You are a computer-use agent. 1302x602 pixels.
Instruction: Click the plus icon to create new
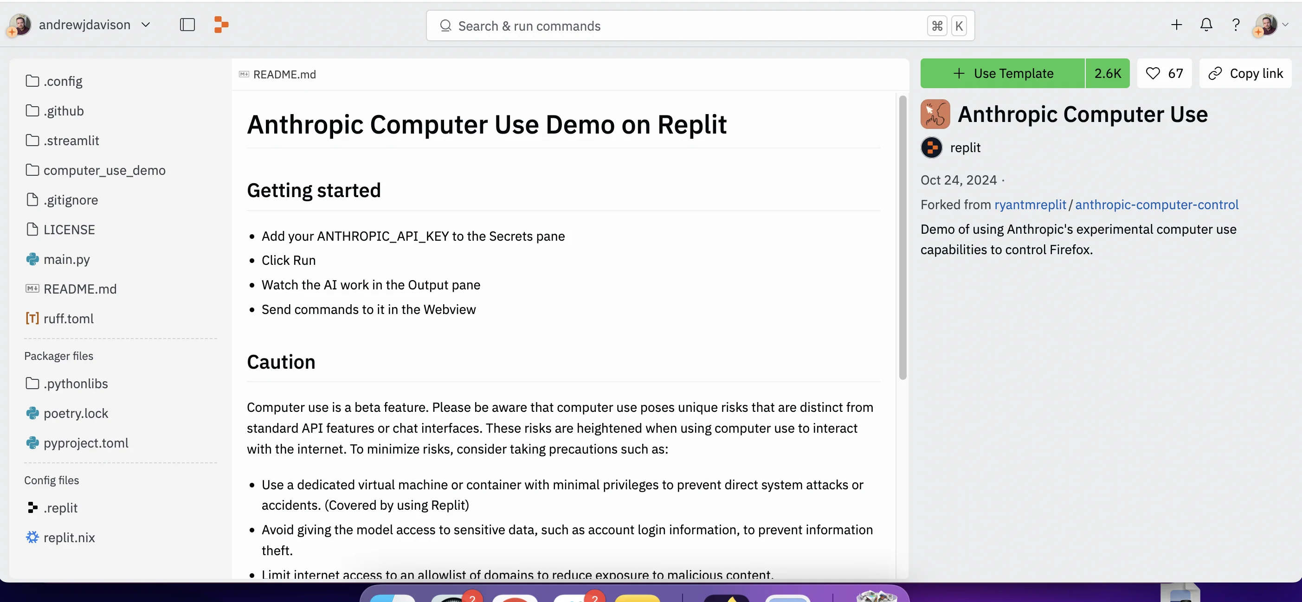click(x=1176, y=25)
